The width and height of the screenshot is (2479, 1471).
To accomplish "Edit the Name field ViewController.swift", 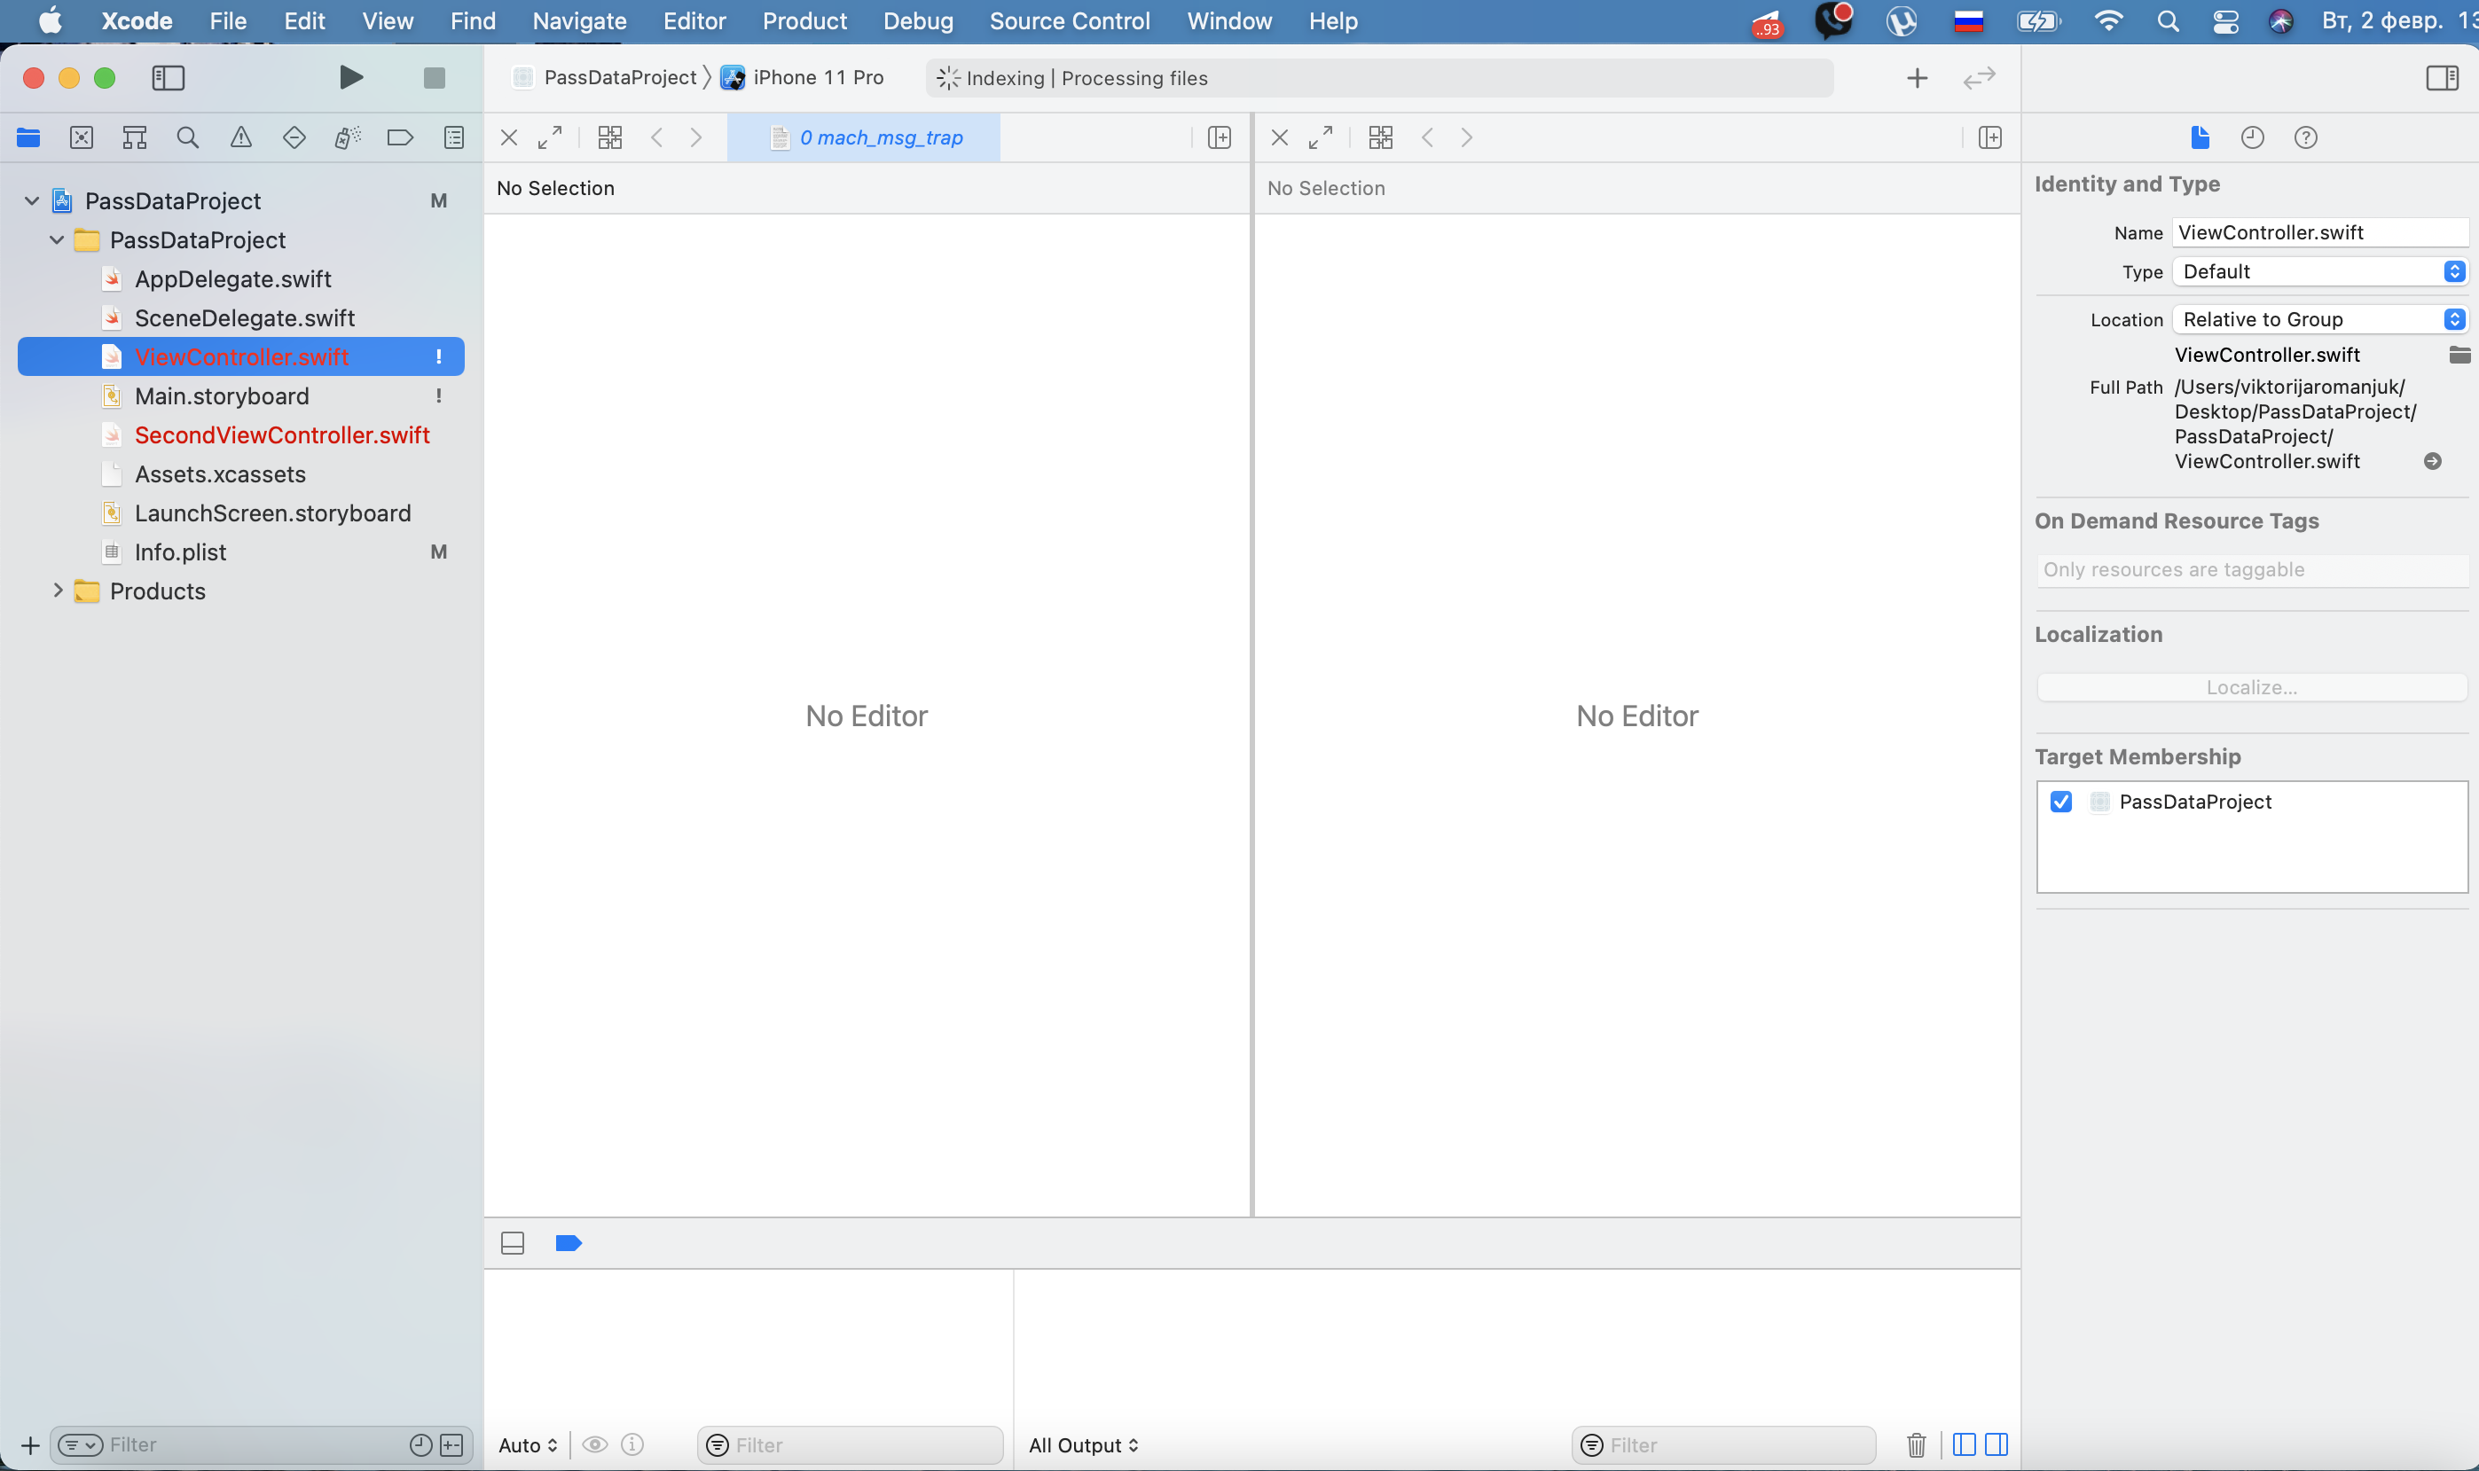I will click(x=2318, y=233).
